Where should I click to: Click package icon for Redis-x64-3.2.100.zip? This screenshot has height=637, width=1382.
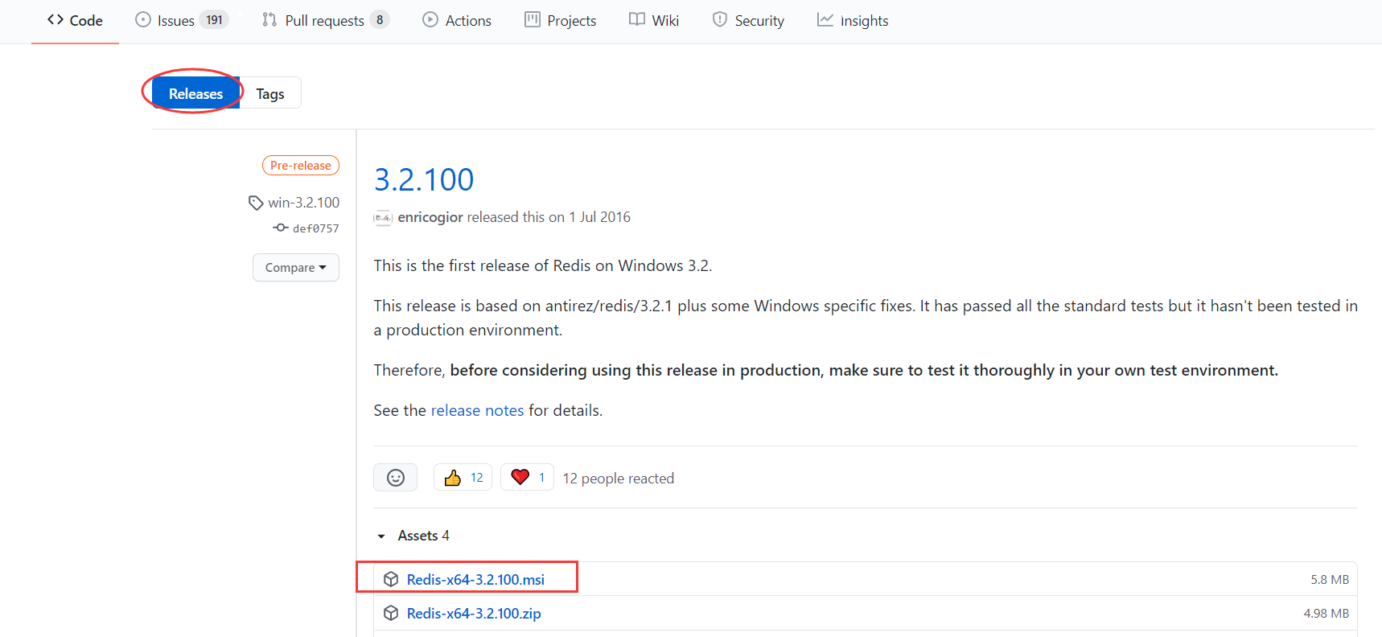(x=391, y=613)
